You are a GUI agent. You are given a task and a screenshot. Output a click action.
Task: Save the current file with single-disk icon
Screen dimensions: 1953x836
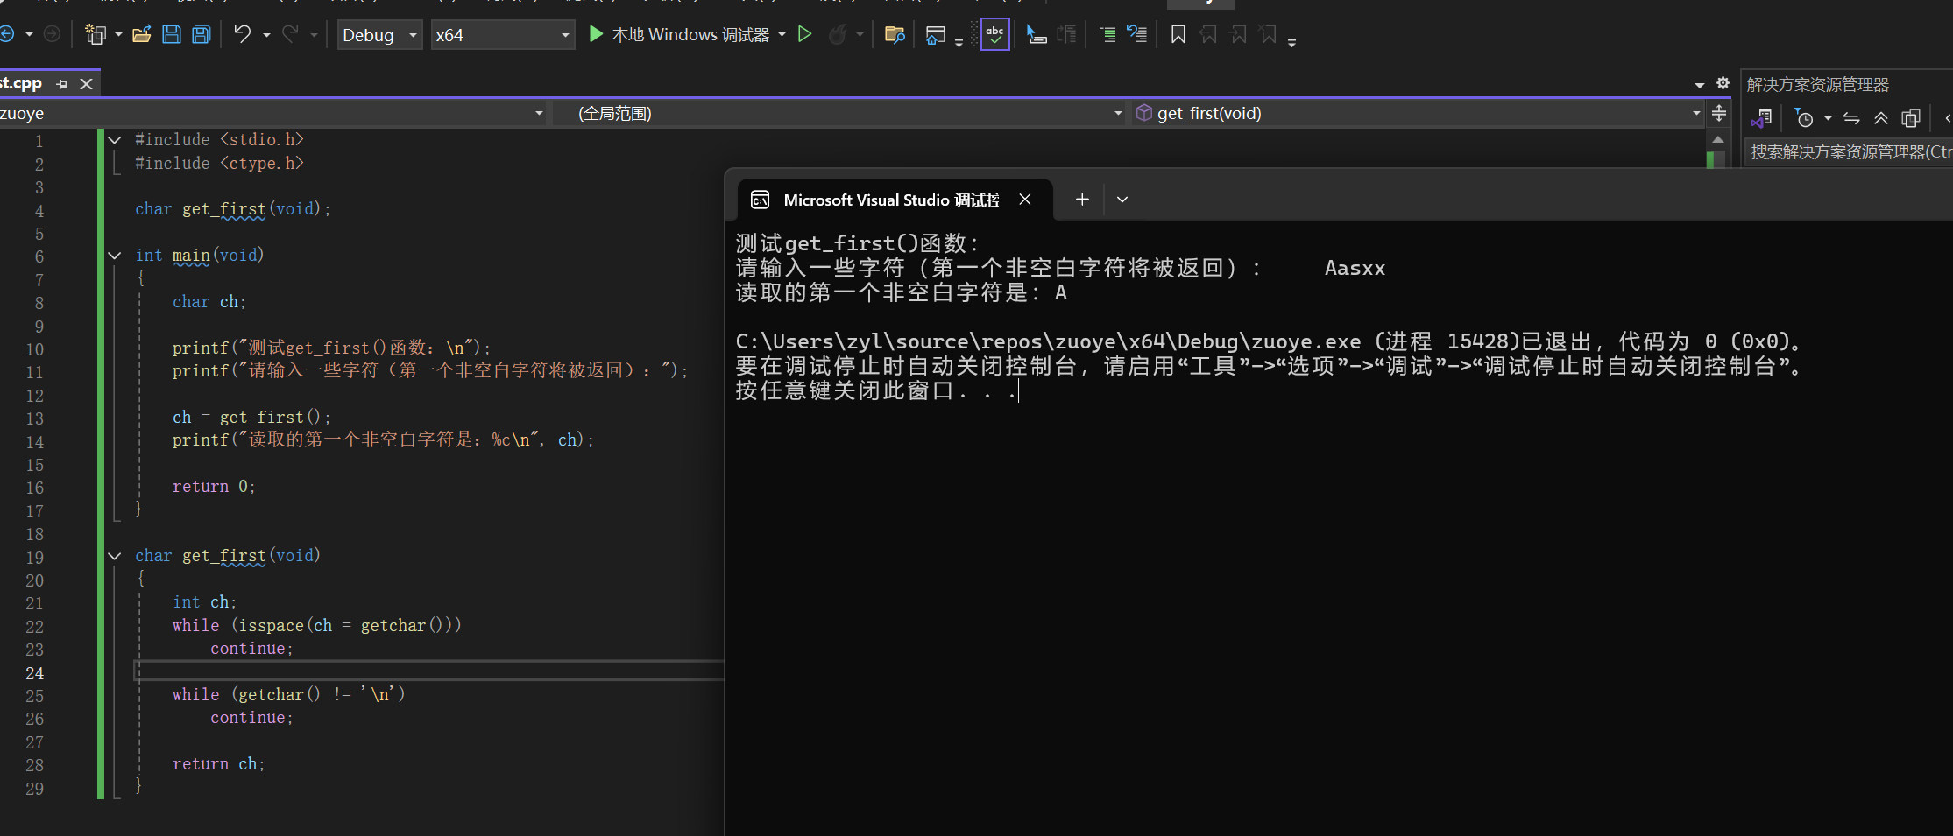pyautogui.click(x=172, y=34)
